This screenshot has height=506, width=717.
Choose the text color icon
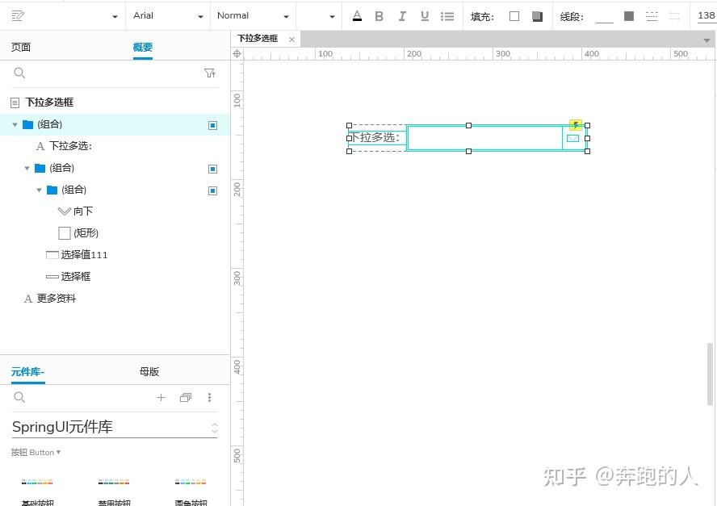[x=357, y=16]
